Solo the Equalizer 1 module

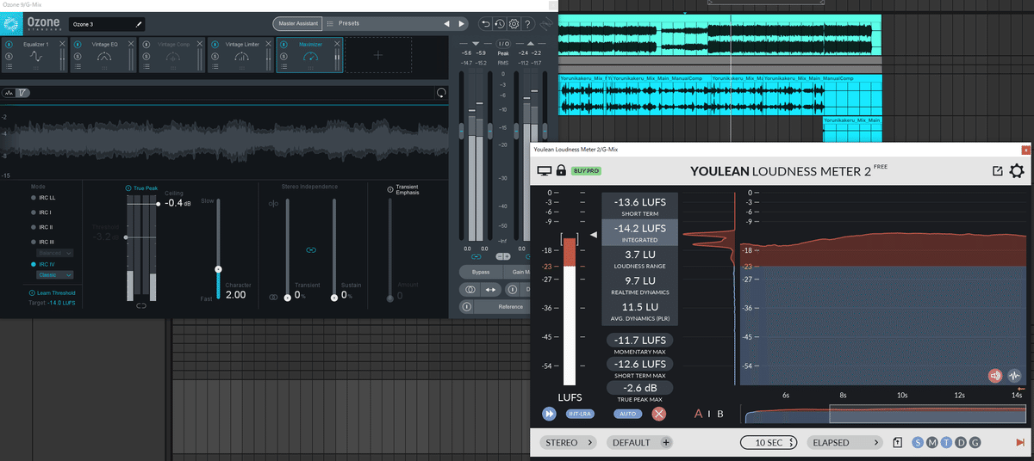[9, 56]
